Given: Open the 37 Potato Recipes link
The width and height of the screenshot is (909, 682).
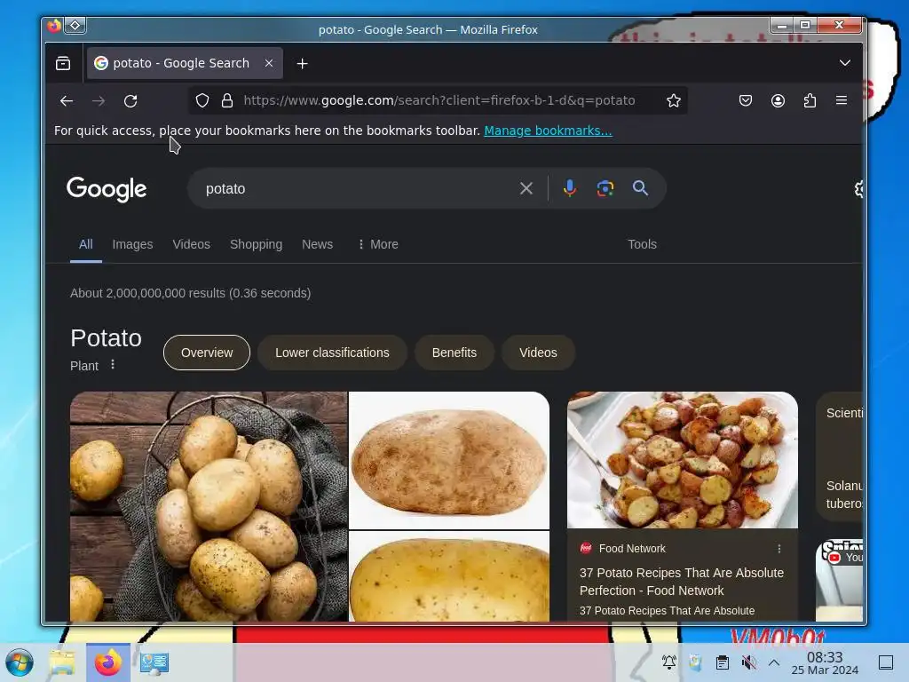Looking at the screenshot, I should 682,582.
